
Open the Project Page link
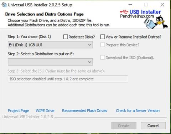[x=19, y=111]
